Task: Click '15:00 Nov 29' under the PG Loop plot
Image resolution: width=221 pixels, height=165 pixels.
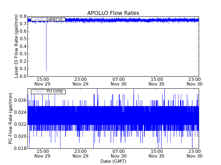Action: pos(43,154)
